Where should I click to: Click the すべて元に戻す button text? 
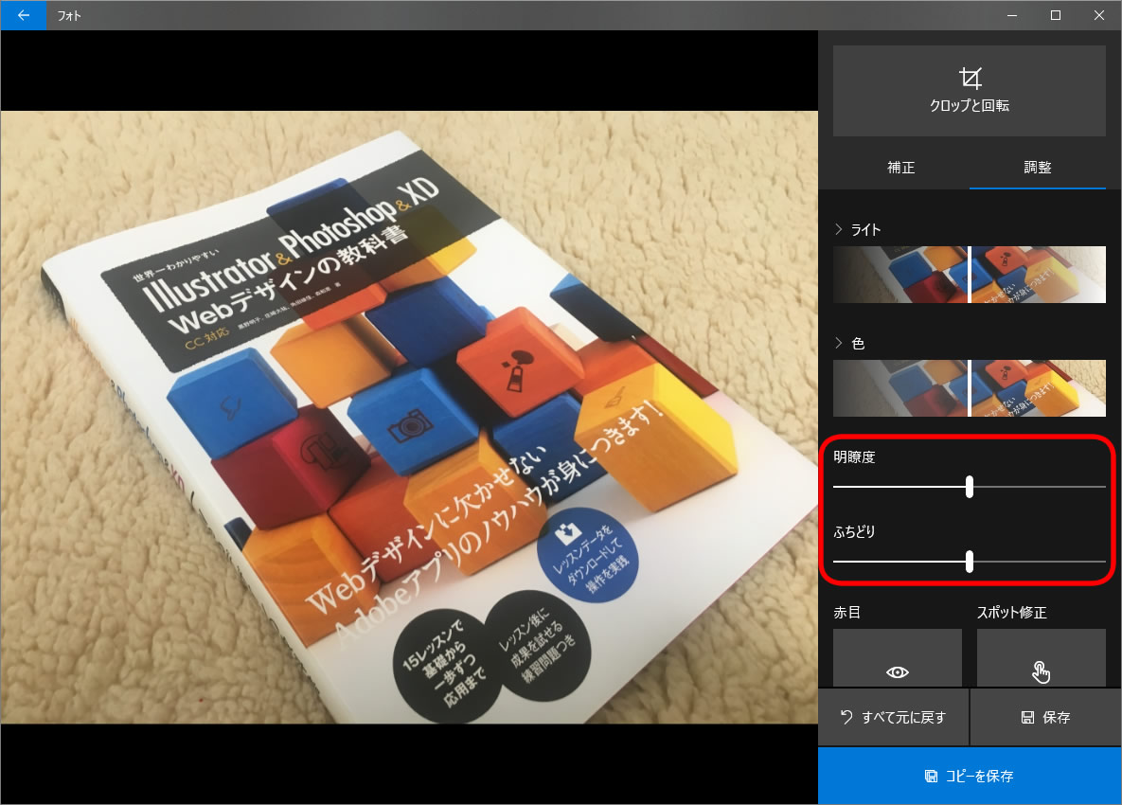click(x=903, y=718)
